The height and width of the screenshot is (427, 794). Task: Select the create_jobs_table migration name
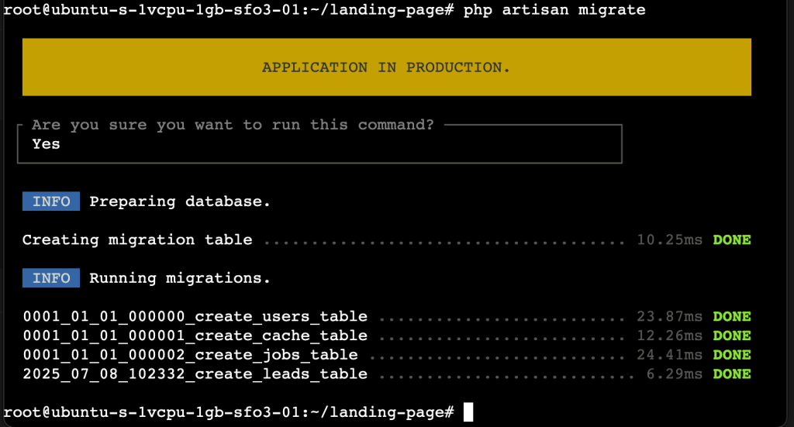[x=190, y=355]
